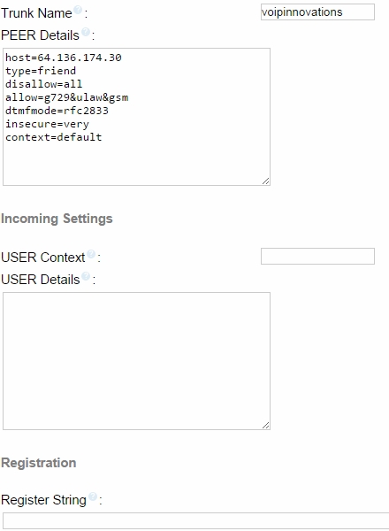Screen dimensions: 389x531
Task: Click the Register String label text
Action: pos(44,500)
